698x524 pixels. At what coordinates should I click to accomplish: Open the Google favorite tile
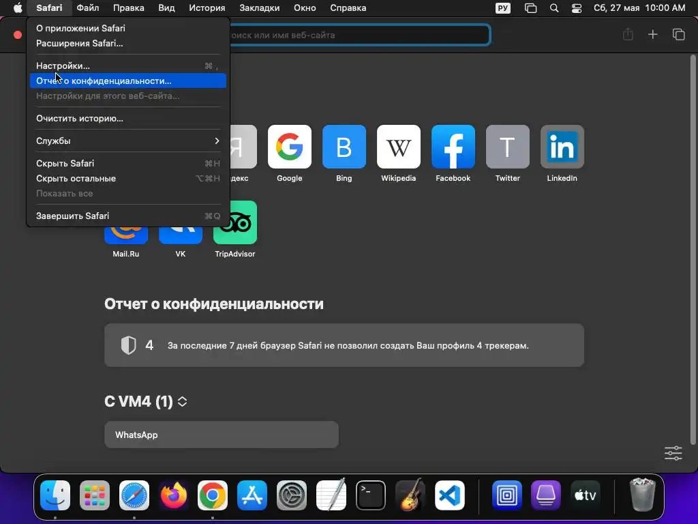(289, 147)
